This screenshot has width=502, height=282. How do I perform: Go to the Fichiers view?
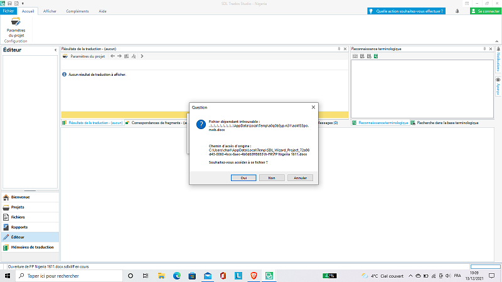tap(30, 217)
